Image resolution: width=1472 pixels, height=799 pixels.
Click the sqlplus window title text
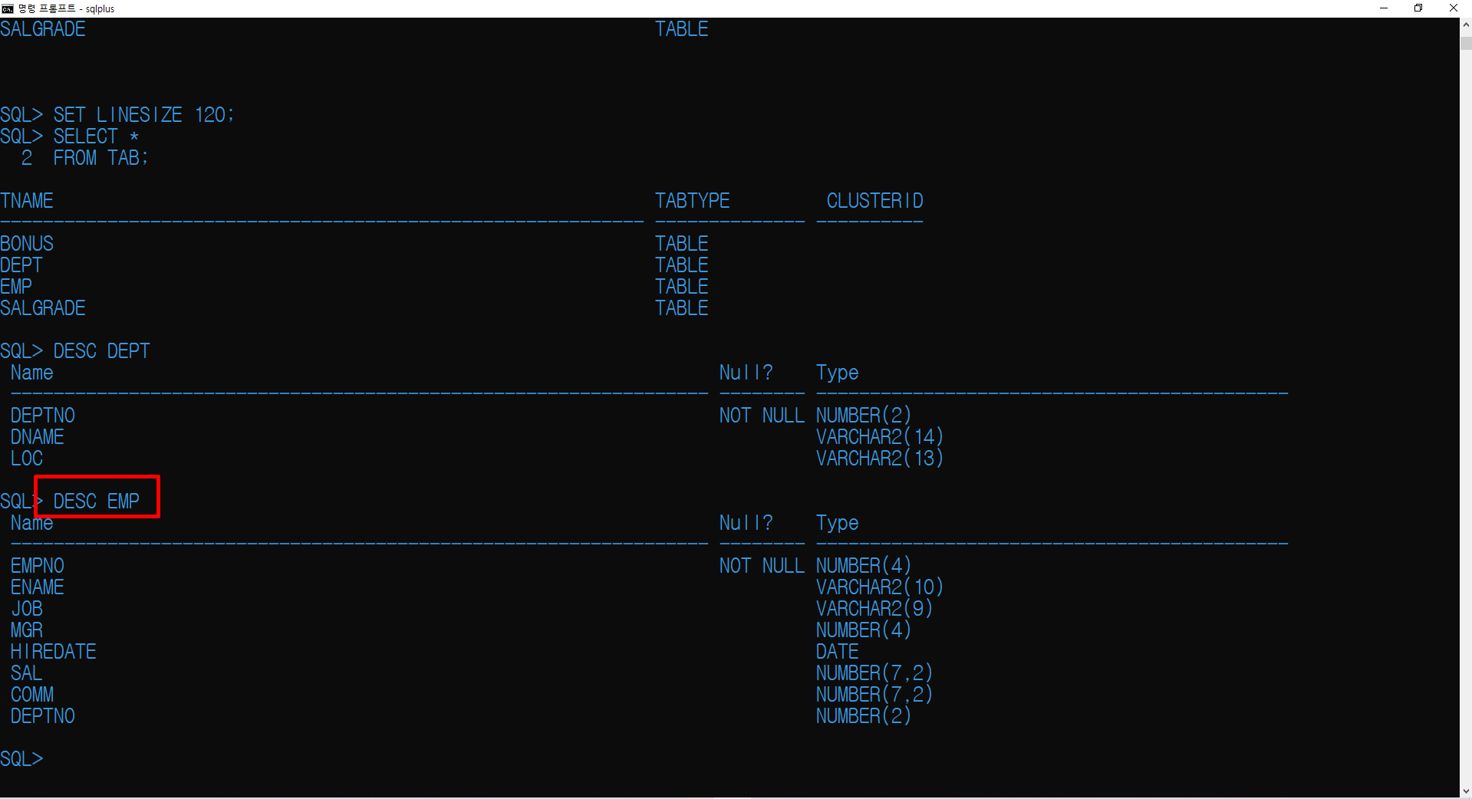click(66, 8)
